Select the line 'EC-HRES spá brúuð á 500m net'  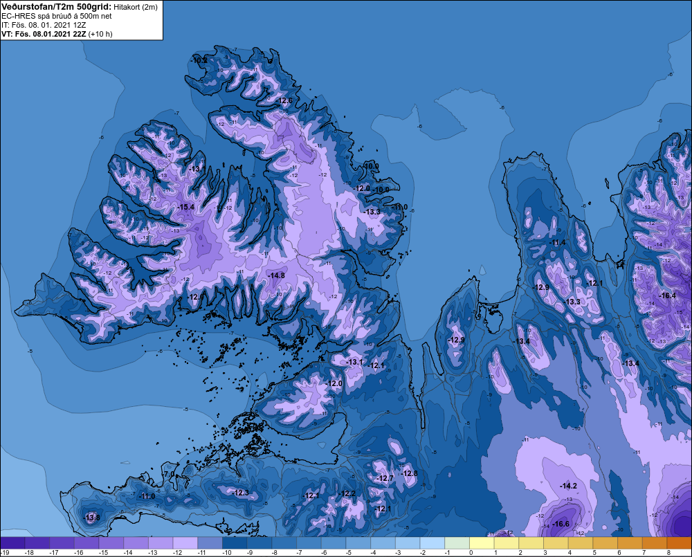57,16
